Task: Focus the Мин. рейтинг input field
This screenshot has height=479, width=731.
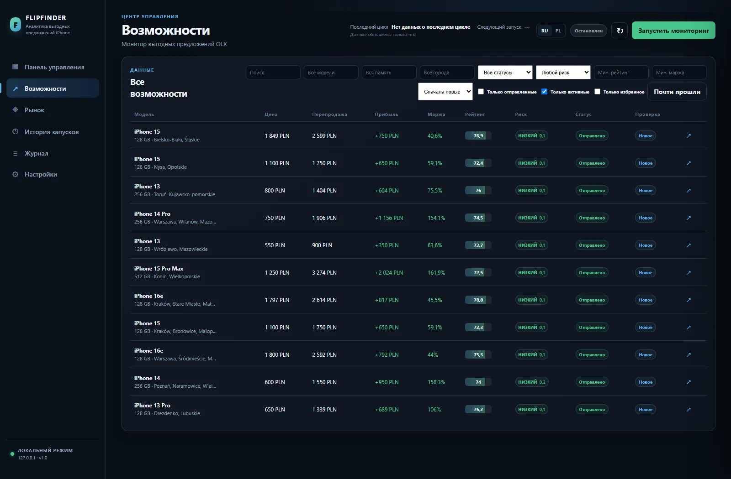Action: pyautogui.click(x=621, y=72)
